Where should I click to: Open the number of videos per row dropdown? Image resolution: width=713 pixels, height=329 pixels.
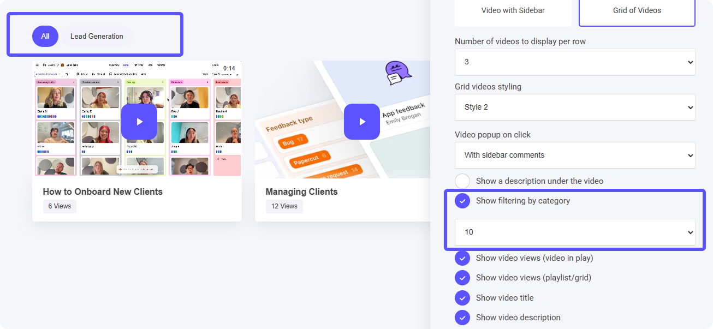point(574,62)
